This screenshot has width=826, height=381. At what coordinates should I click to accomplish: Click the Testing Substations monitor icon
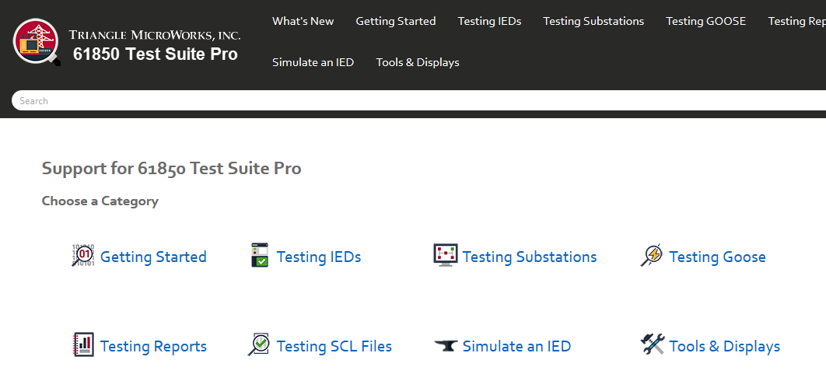pyautogui.click(x=446, y=255)
